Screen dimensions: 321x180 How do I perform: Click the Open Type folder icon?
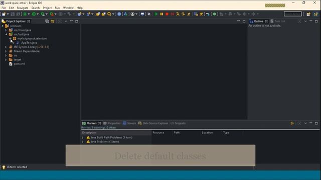tap(98, 14)
